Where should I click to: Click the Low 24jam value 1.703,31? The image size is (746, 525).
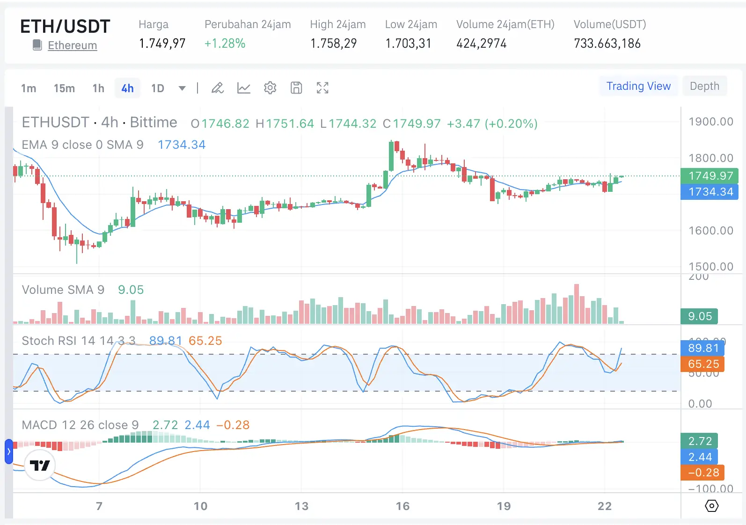coord(408,44)
